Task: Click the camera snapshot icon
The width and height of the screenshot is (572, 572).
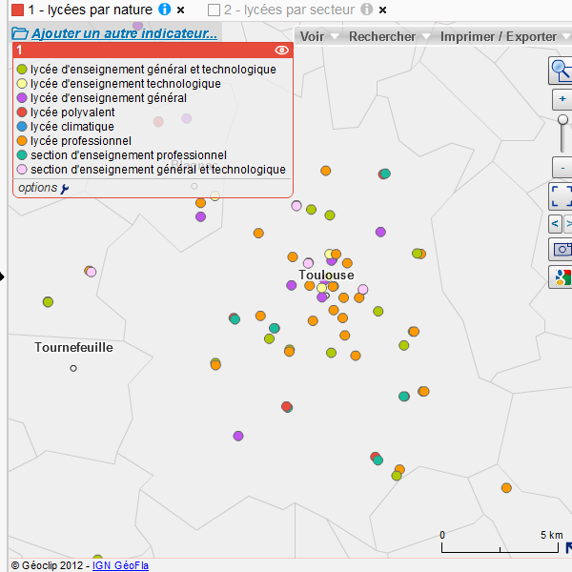Action: tap(562, 250)
